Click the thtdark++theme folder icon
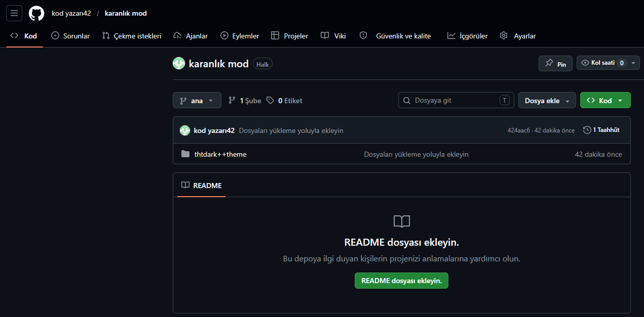Viewport: 644px width, 317px height. click(x=185, y=154)
